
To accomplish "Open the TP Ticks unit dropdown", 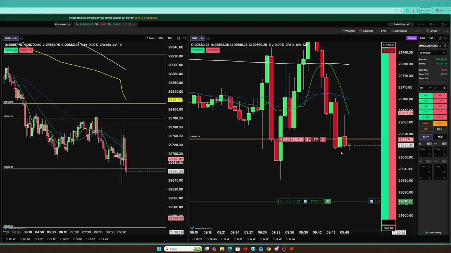I will [x=440, y=149].
